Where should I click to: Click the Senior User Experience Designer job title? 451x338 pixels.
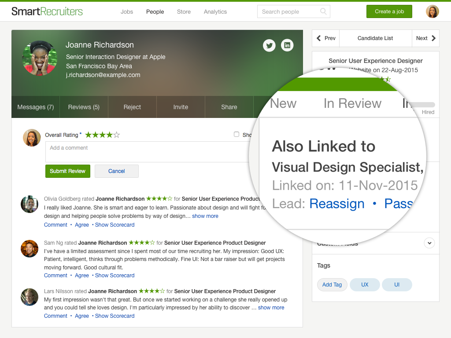pos(375,61)
